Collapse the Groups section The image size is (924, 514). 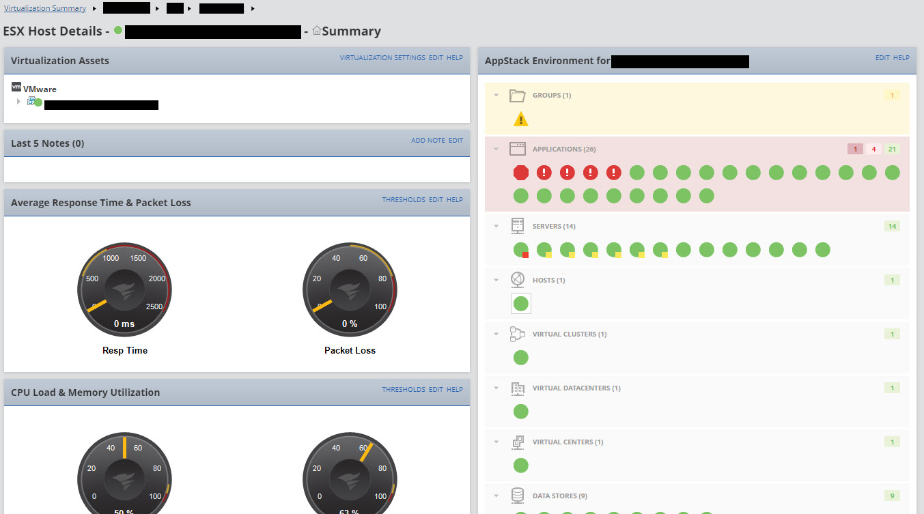point(496,96)
